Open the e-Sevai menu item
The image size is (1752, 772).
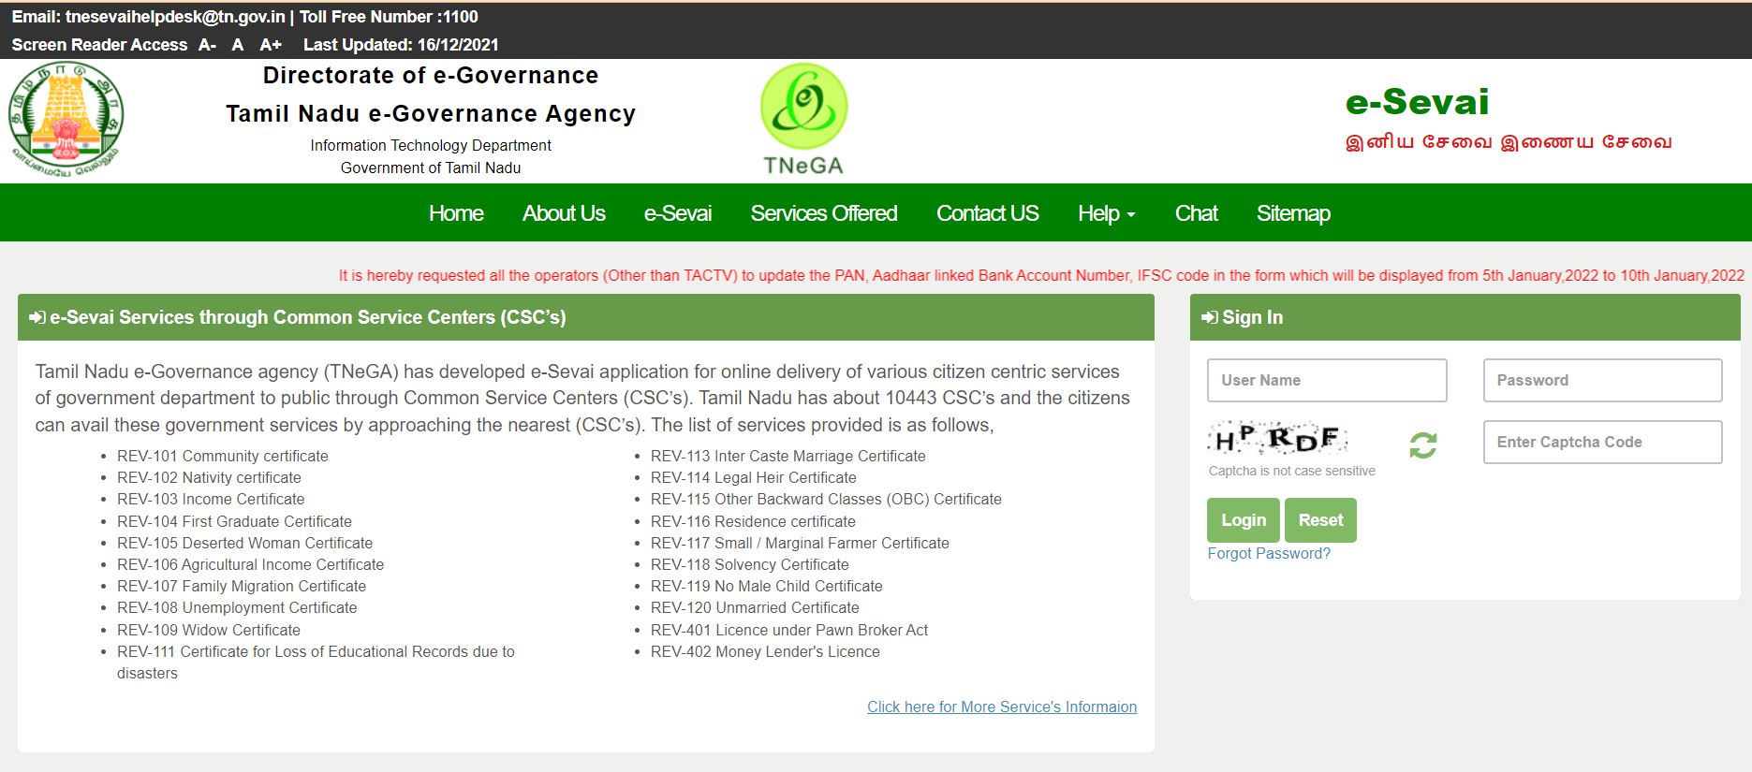click(x=678, y=213)
